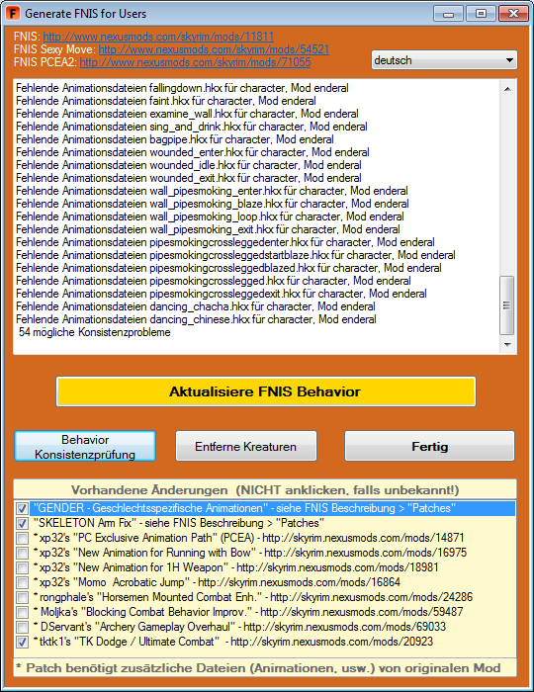Image resolution: width=534 pixels, height=692 pixels.
Task: Click the faint.hkx missing animation line
Action: (166, 101)
